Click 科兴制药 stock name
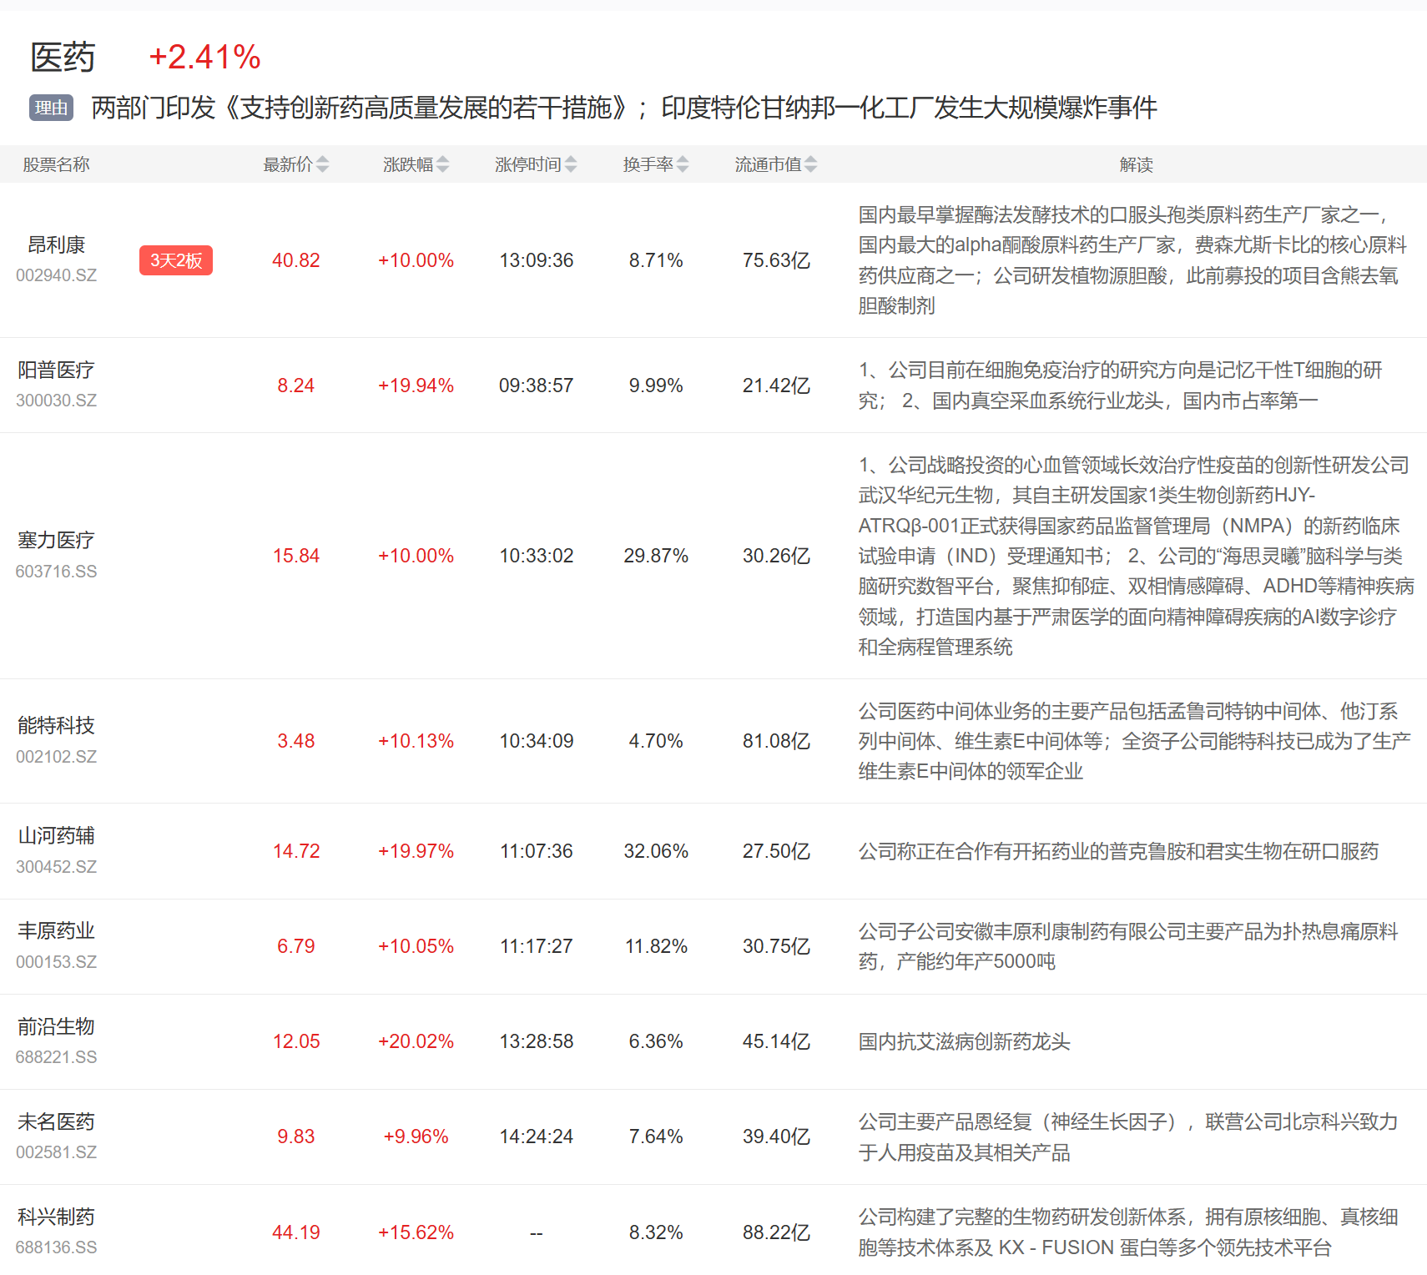The height and width of the screenshot is (1275, 1427). click(57, 1217)
